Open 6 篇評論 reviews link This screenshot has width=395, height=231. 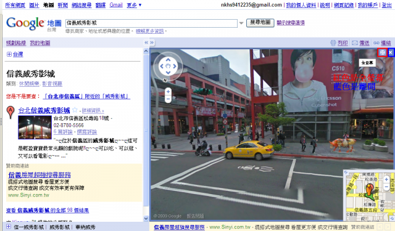(63, 132)
